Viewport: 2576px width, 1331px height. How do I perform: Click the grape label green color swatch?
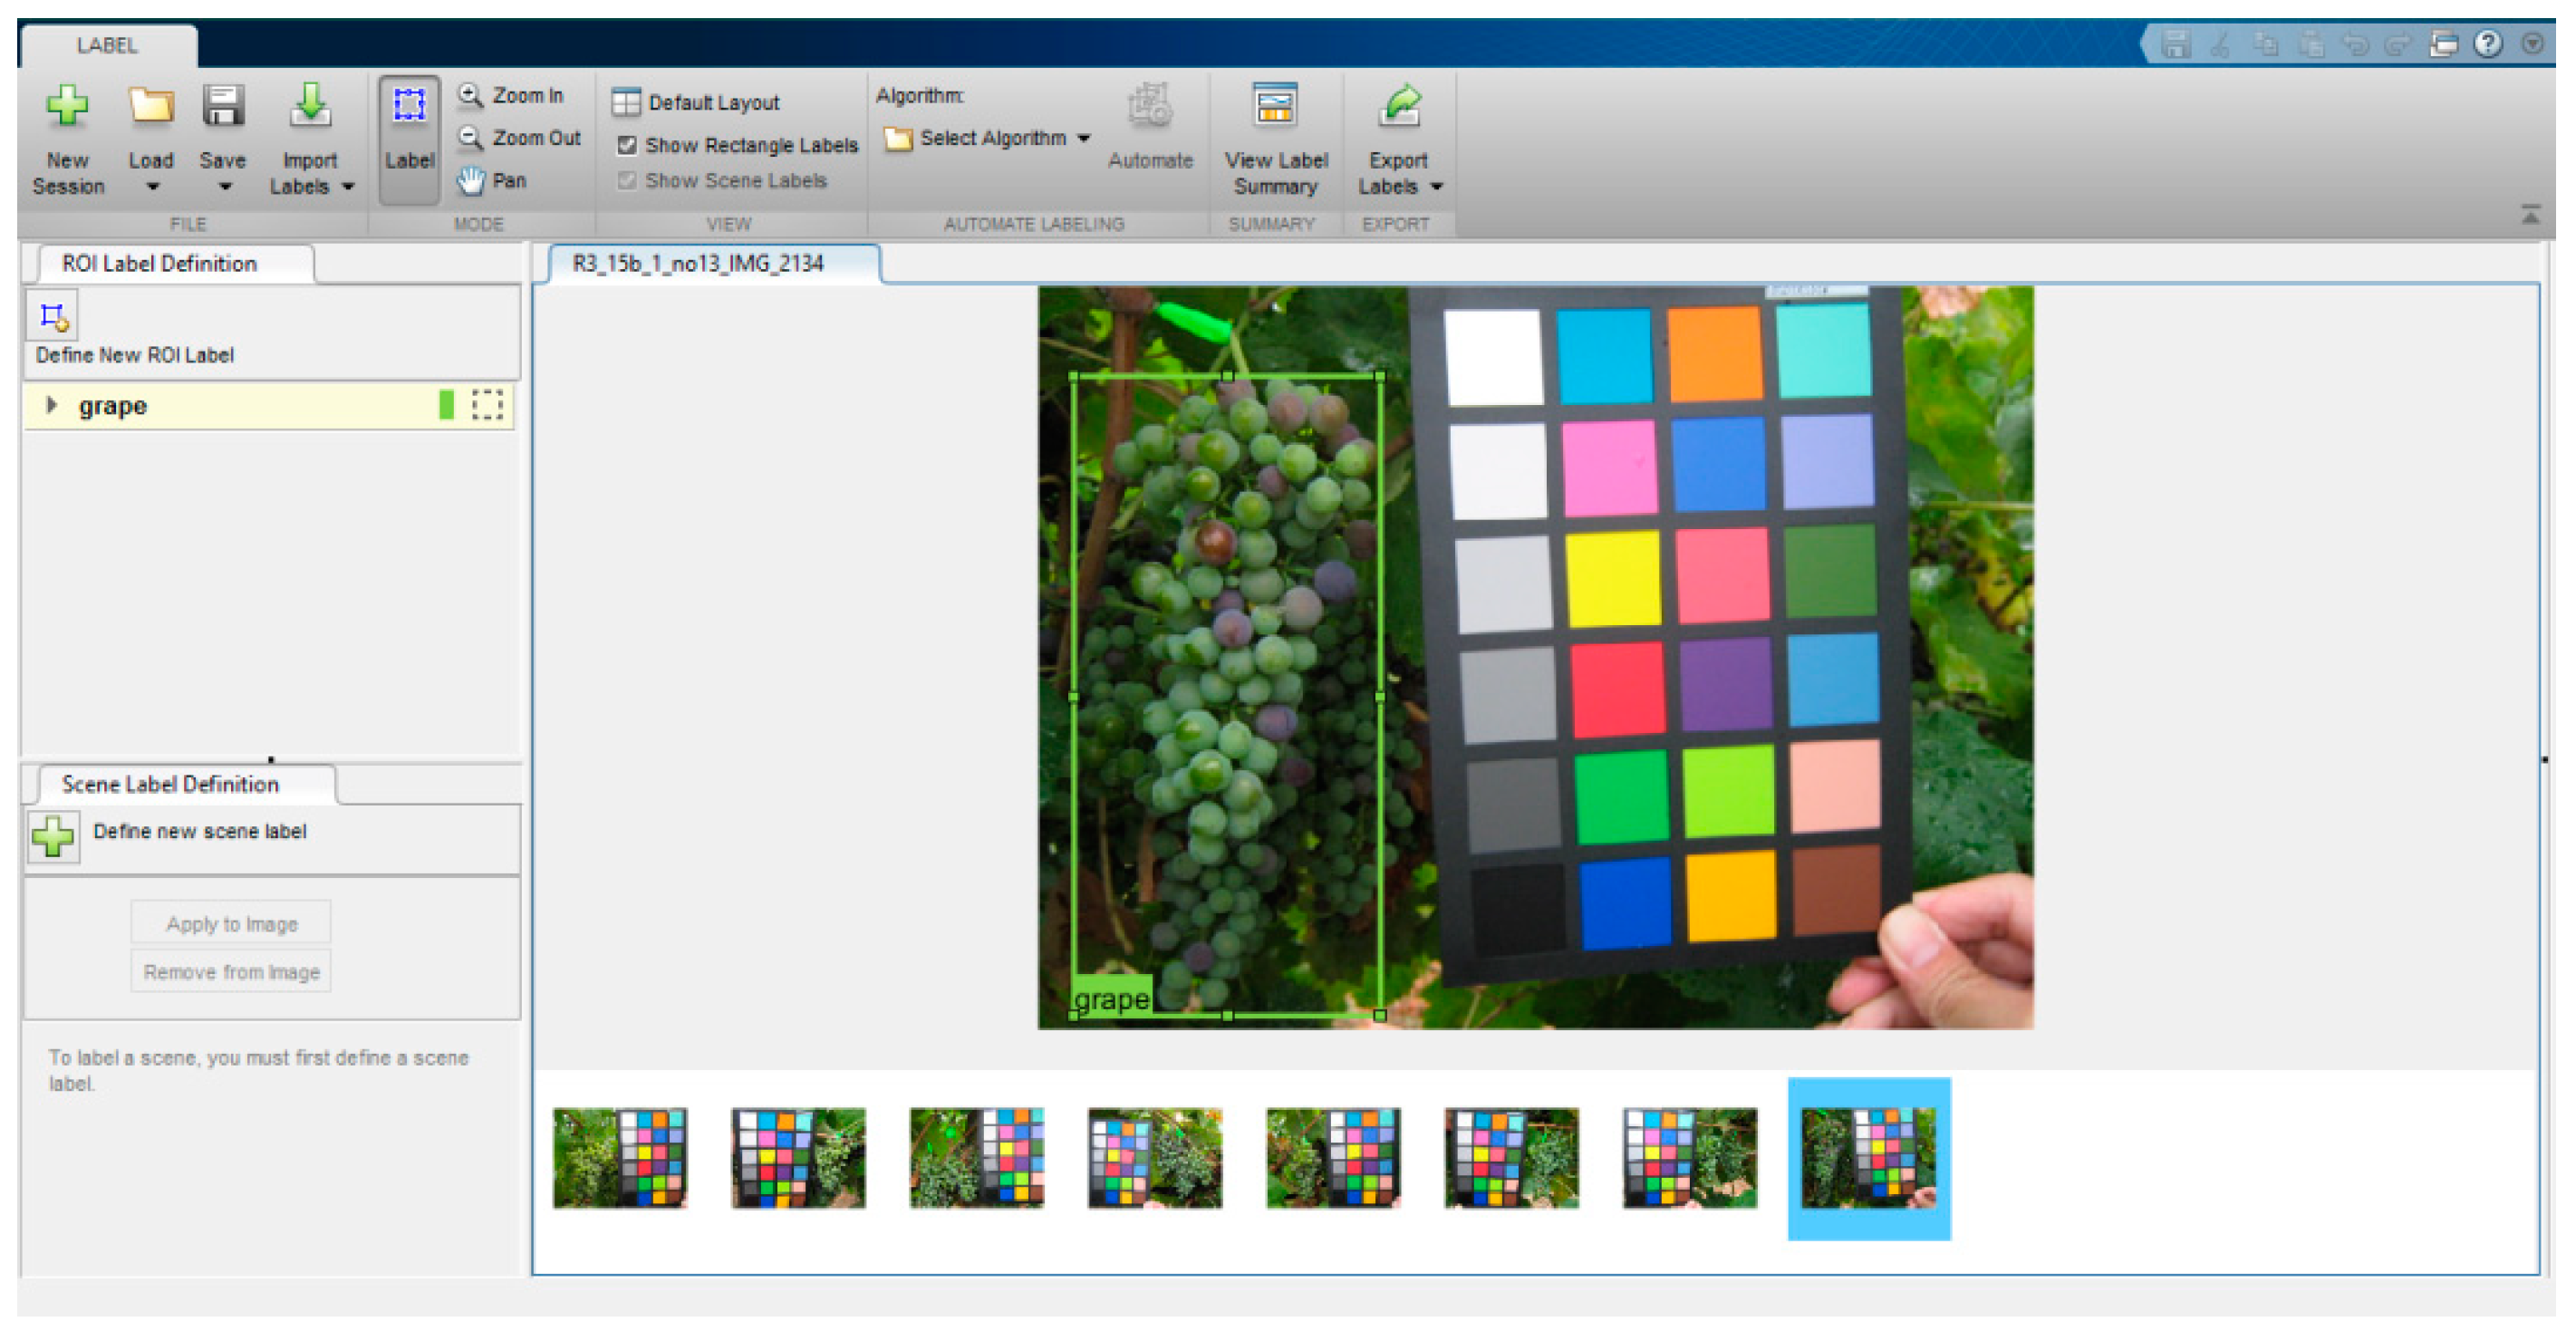click(446, 405)
